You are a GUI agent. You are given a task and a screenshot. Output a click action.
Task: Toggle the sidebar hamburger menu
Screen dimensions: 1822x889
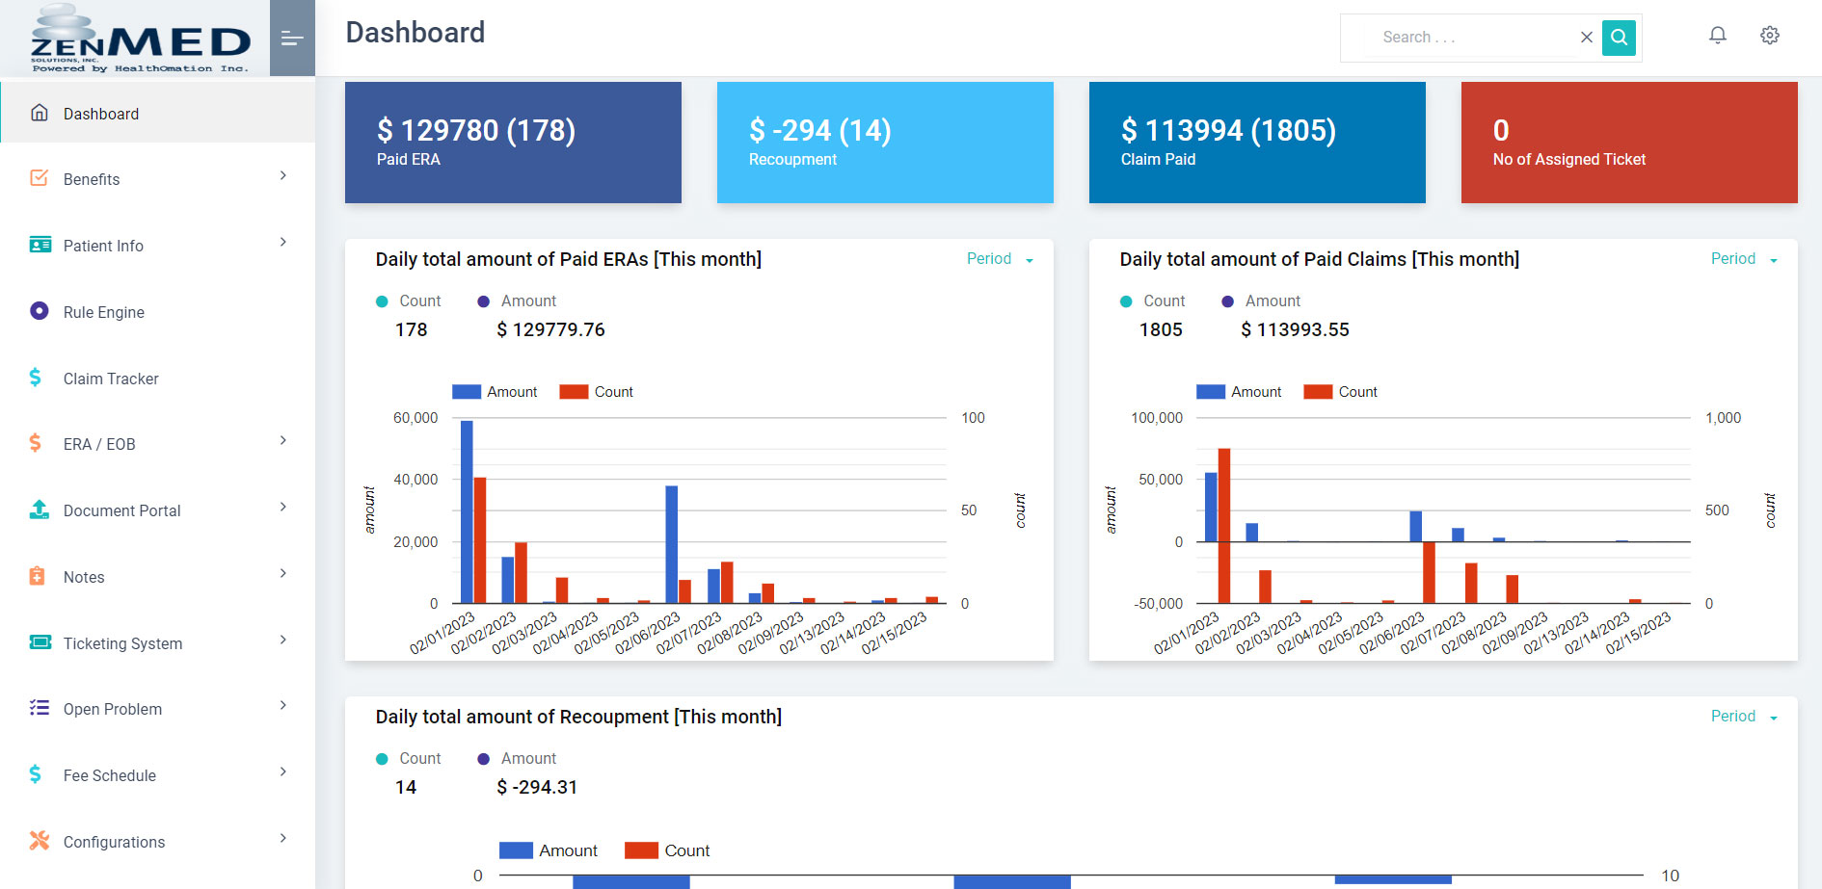[x=292, y=38]
